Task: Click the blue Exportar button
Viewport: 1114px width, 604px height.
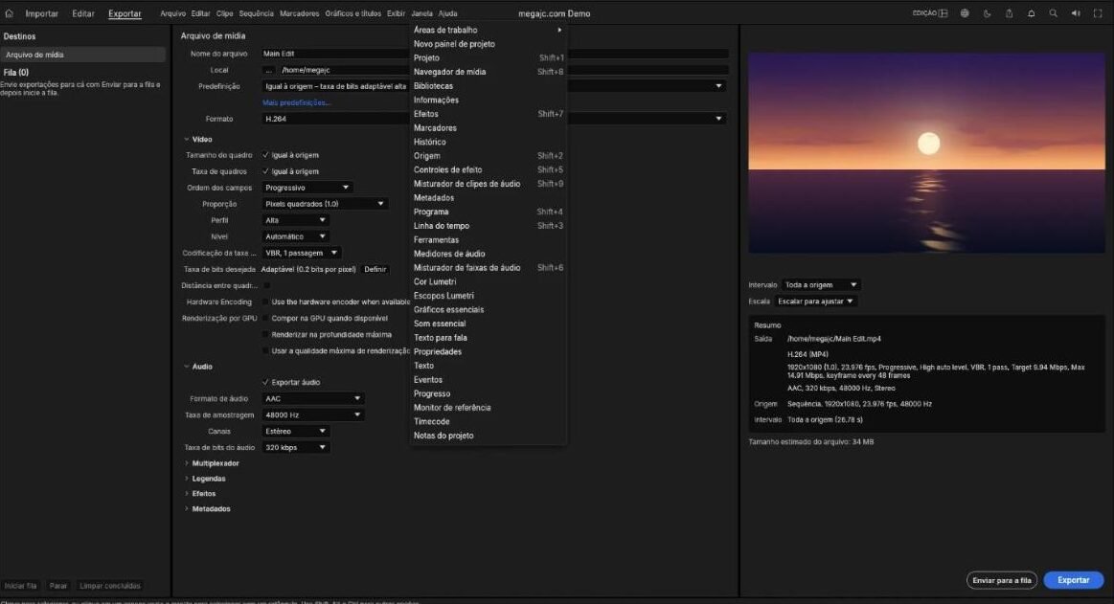Action: [1073, 580]
